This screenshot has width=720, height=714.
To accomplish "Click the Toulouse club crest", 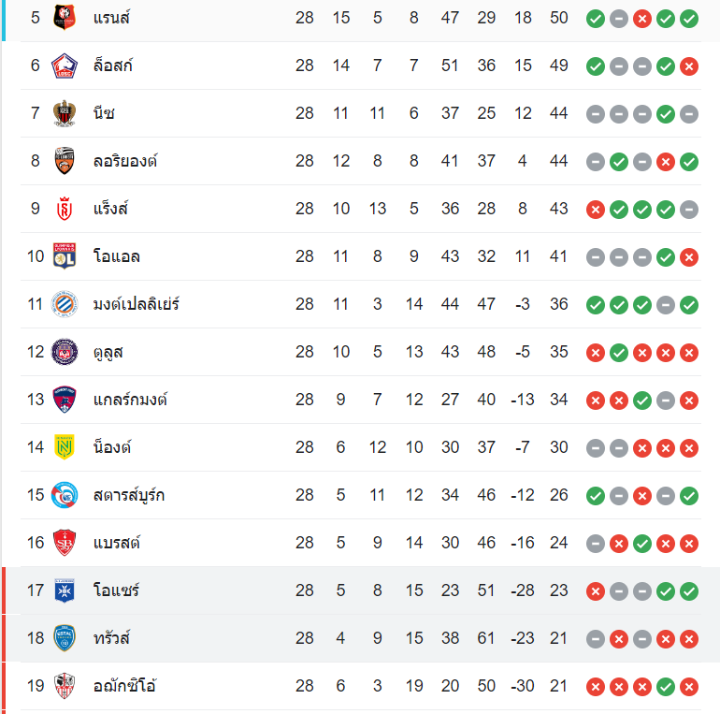I will click(x=65, y=352).
